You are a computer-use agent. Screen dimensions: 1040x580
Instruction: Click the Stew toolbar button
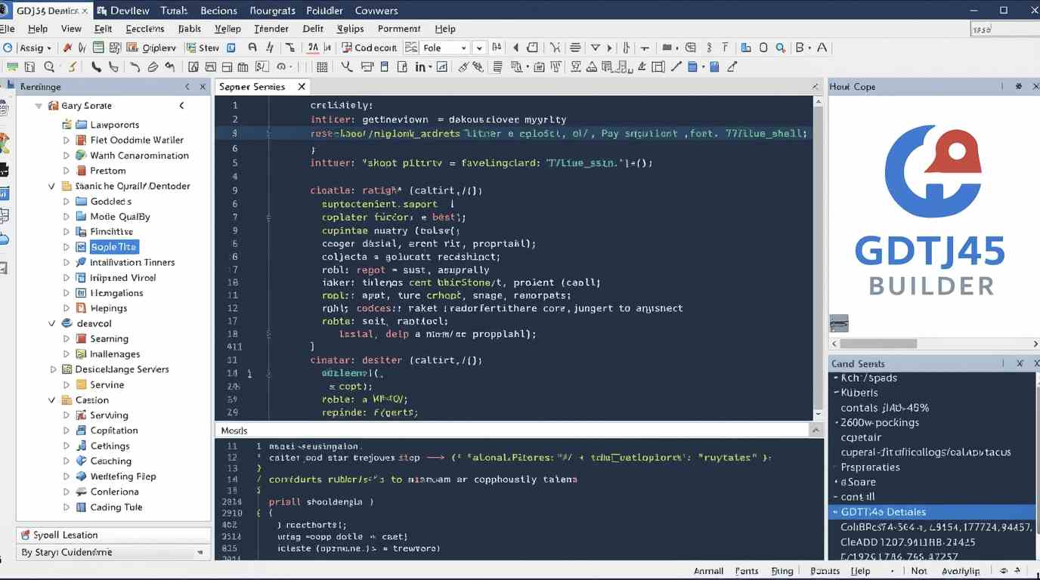[203, 48]
